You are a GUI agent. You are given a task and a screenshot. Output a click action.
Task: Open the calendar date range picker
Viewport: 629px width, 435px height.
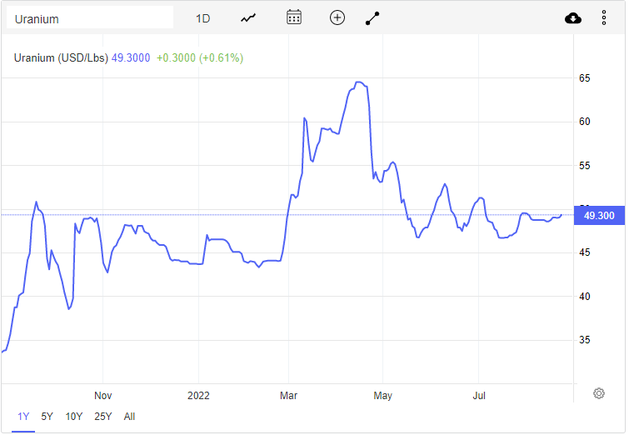pyautogui.click(x=294, y=17)
